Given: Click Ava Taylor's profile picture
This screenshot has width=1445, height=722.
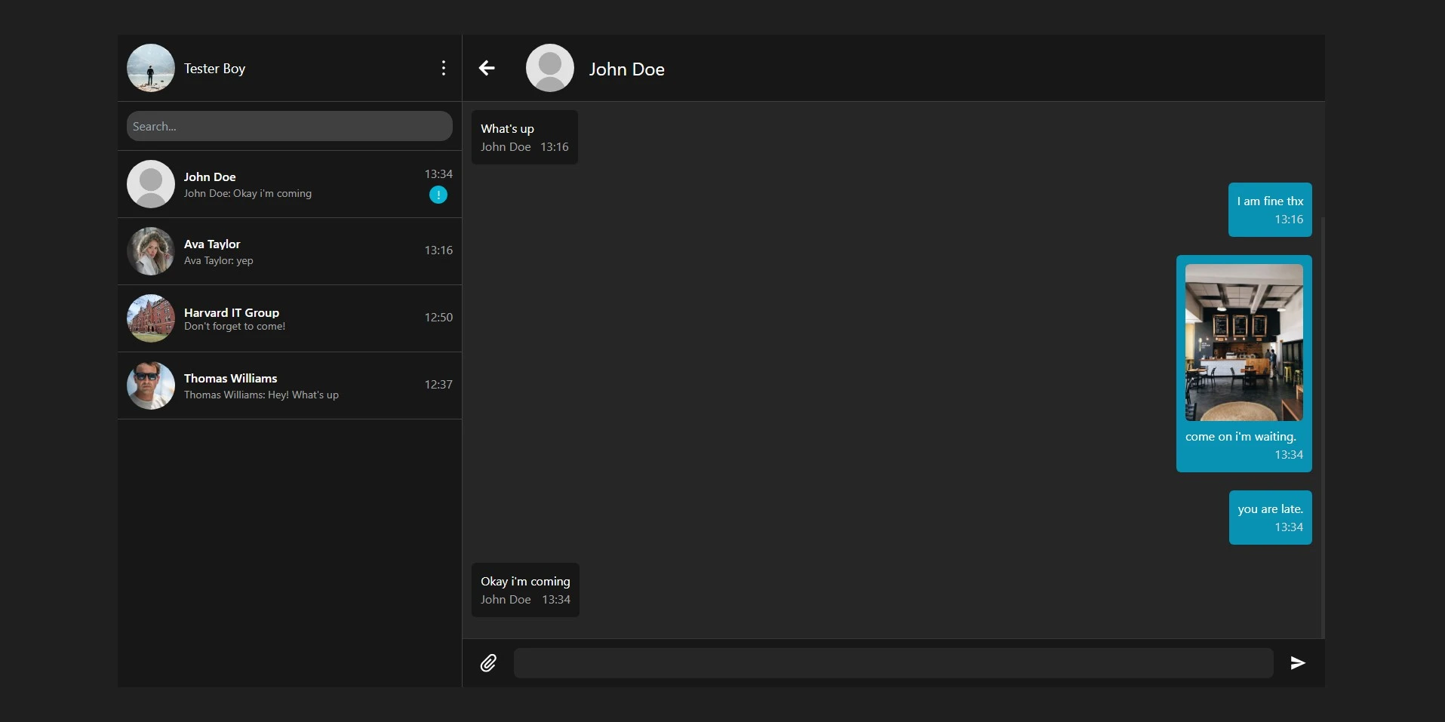Looking at the screenshot, I should pos(150,250).
